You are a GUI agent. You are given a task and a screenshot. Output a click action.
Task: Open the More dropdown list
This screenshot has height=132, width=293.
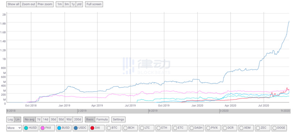[14, 128]
